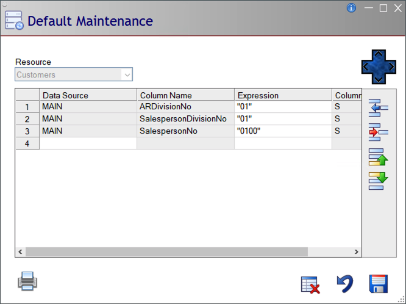Click the blue undo arrow icon
406x304 pixels.
[x=345, y=284]
